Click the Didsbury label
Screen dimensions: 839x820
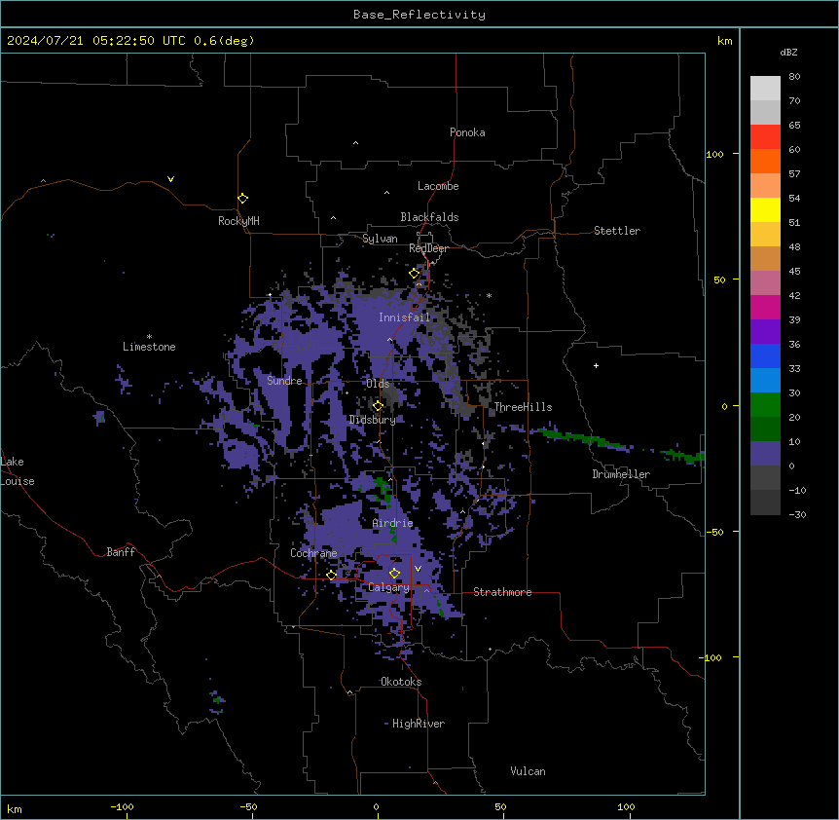373,420
